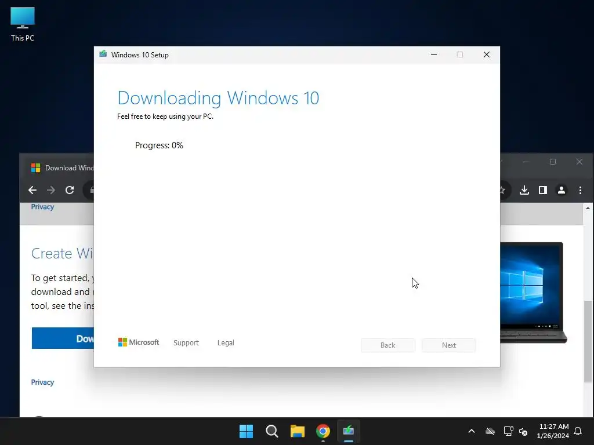This screenshot has width=594, height=445.
Task: Open the notifications bell
Action: 578,431
